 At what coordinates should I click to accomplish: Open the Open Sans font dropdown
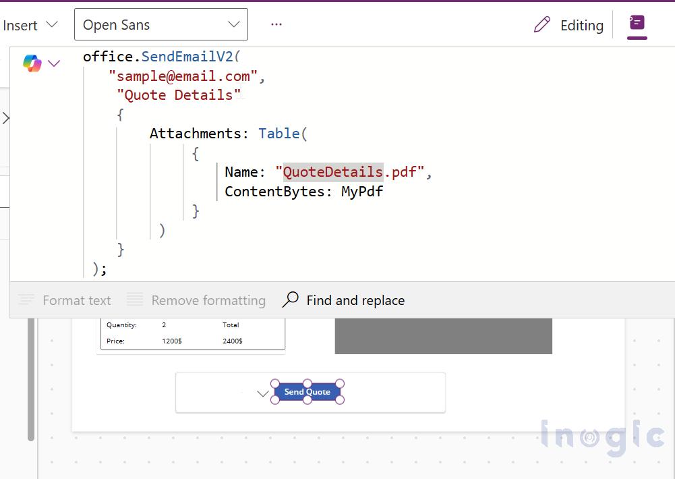point(160,24)
